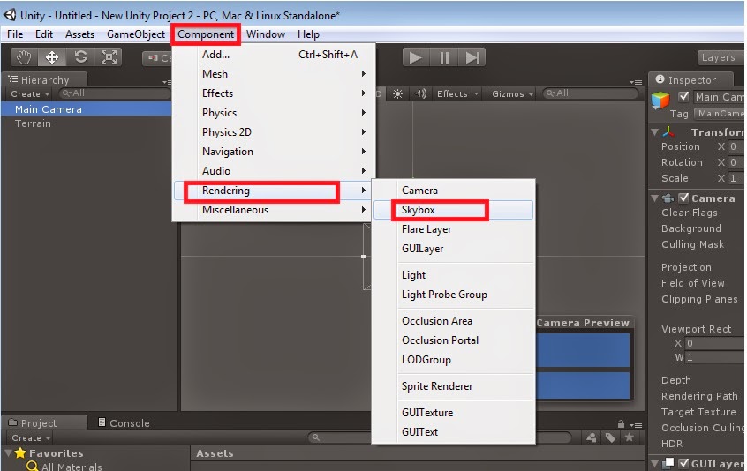Screen dimensions: 747x471
Task: Click the Camera component icon
Action: 668,198
